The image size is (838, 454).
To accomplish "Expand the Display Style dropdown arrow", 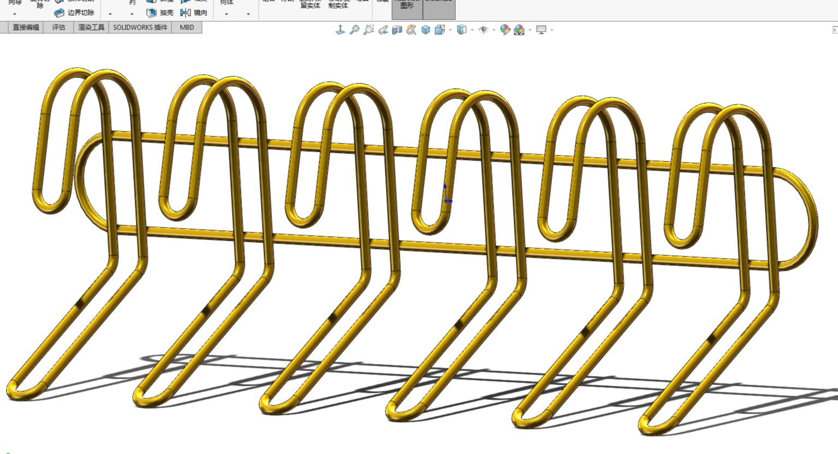I will coord(472,30).
